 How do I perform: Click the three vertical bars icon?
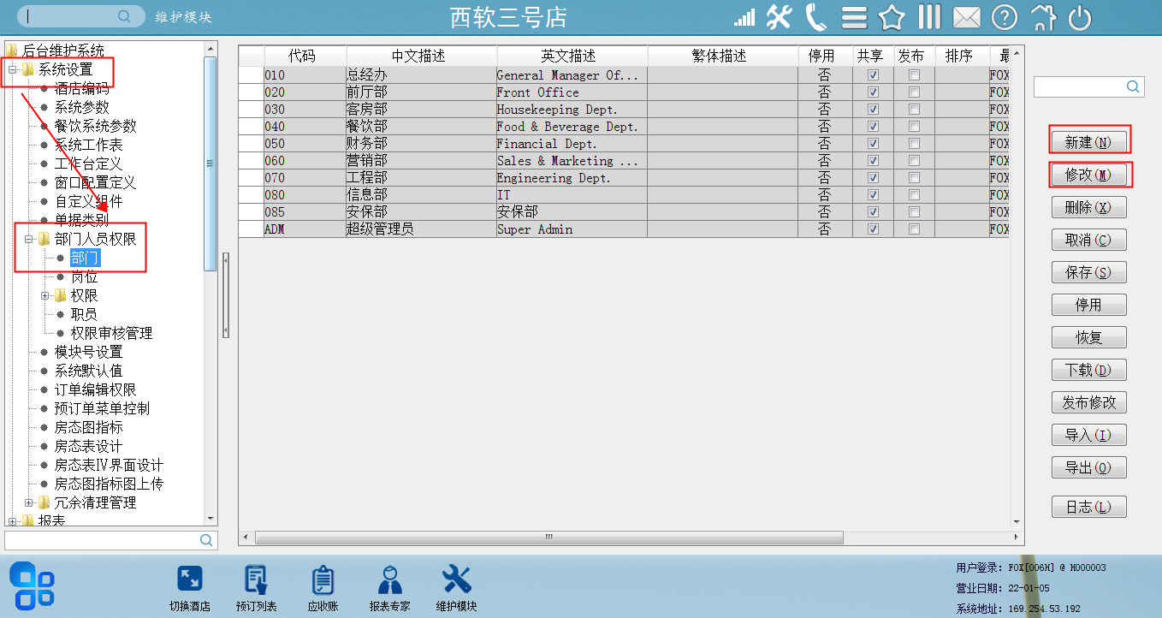click(x=929, y=17)
